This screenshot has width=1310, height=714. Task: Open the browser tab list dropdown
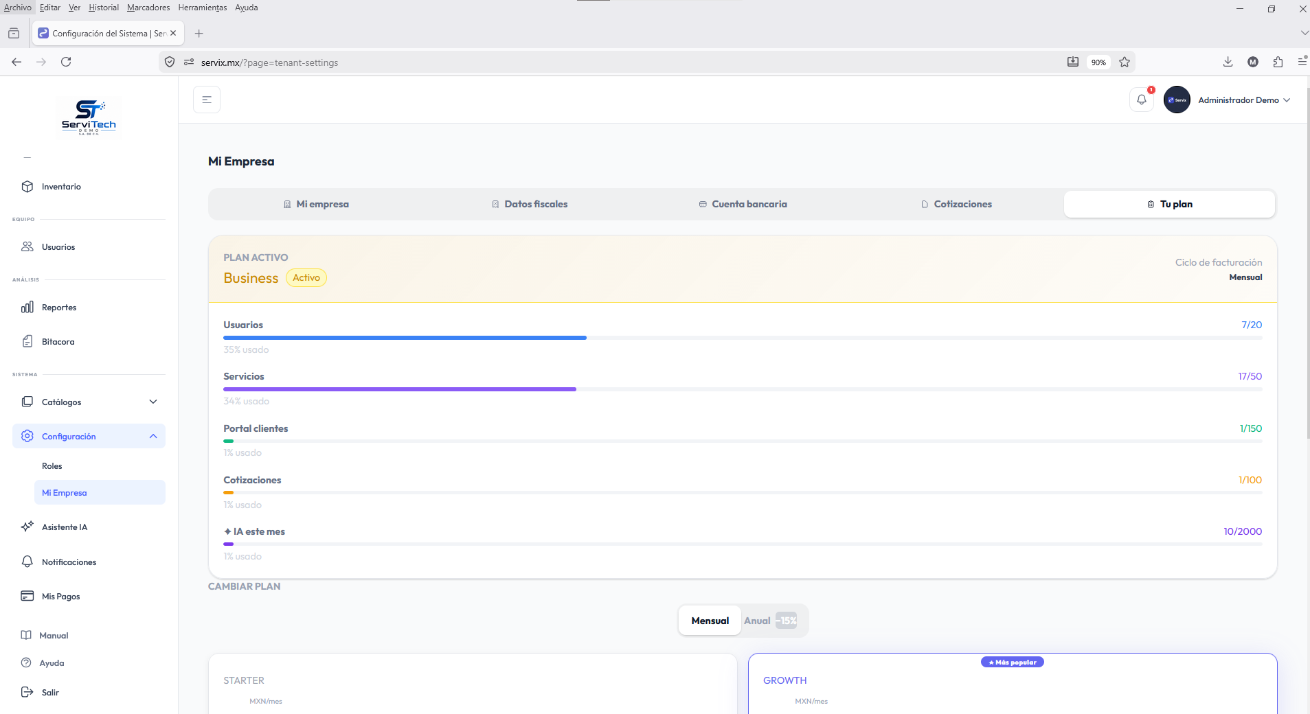[1303, 33]
